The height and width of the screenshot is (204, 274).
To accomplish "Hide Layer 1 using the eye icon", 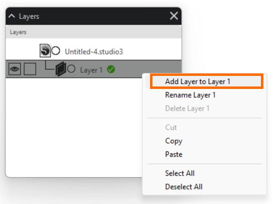I will pyautogui.click(x=15, y=69).
